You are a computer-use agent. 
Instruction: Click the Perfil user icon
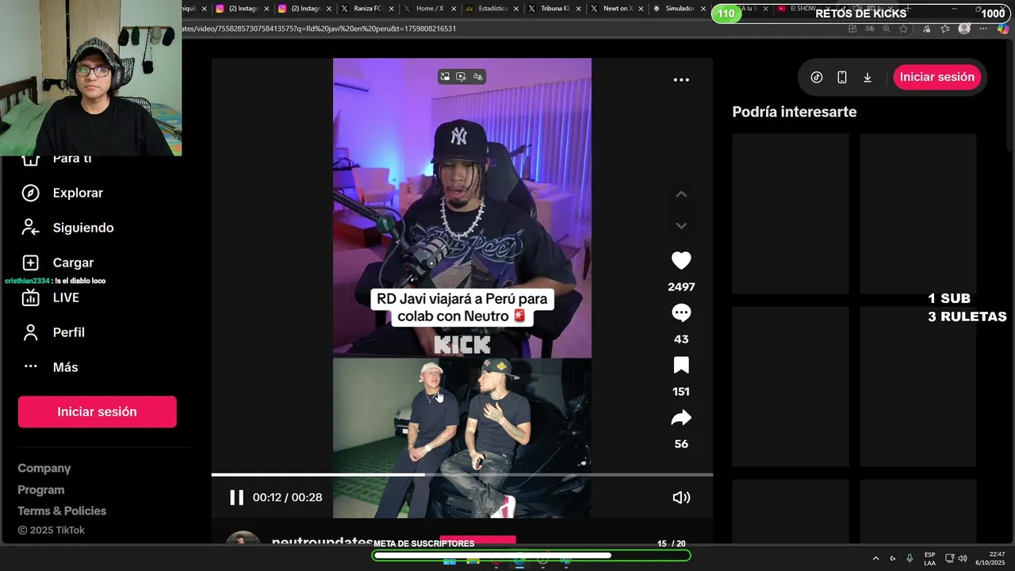click(30, 332)
